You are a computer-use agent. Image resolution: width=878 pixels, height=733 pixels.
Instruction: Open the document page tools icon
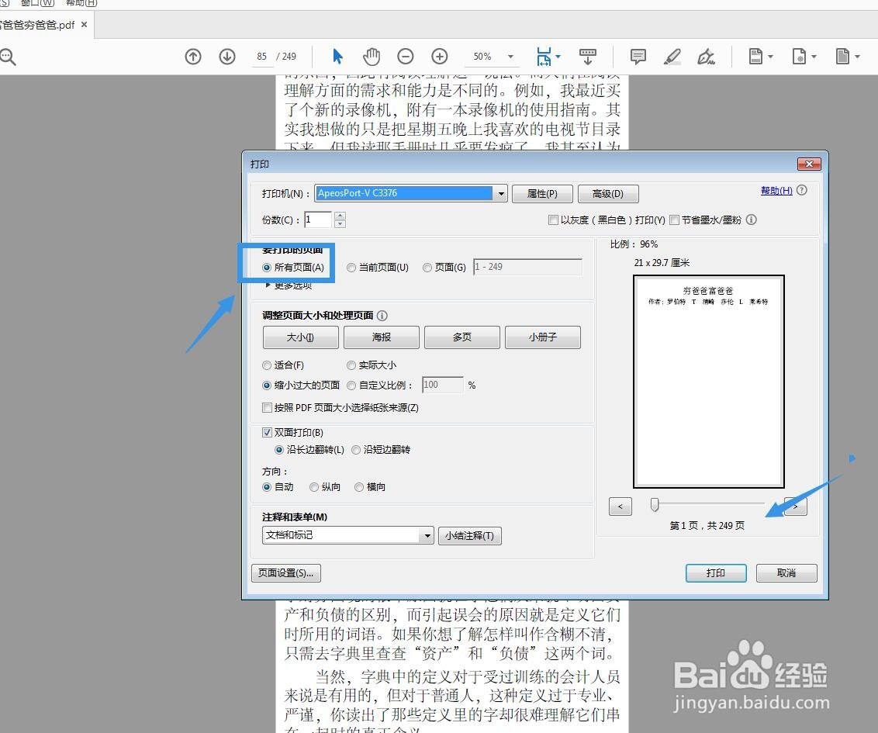843,57
